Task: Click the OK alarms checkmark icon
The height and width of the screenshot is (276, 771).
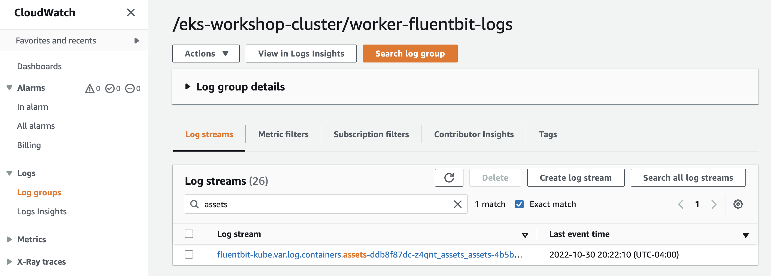Action: coord(110,88)
